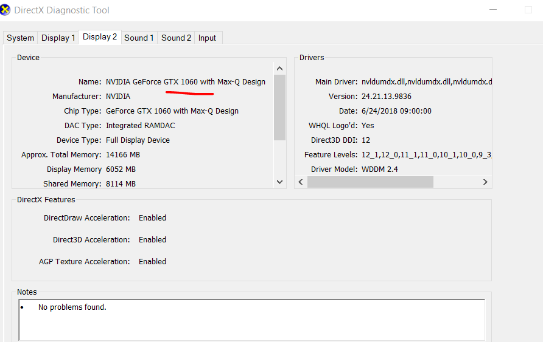Click the Direct3D Acceleration 'Enabled' value

152,240
